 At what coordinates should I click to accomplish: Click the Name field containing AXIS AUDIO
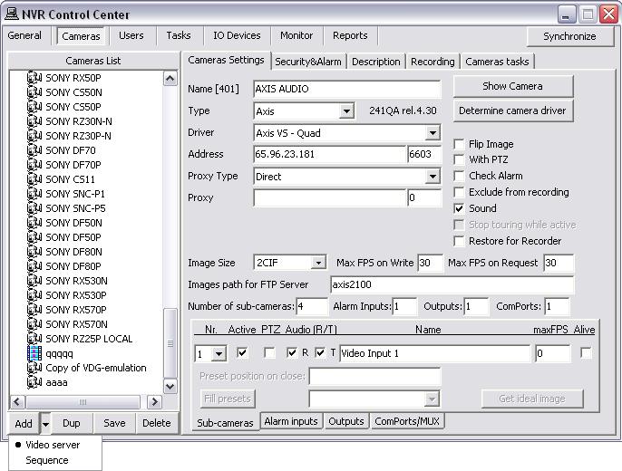pyautogui.click(x=346, y=89)
